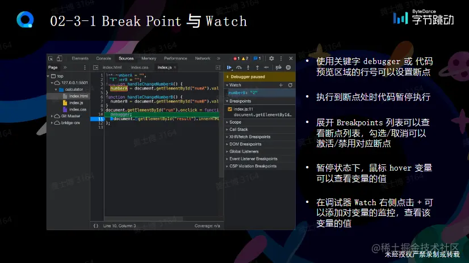Click pretty-print braces icon
The width and height of the screenshot is (469, 263).
[96, 226]
